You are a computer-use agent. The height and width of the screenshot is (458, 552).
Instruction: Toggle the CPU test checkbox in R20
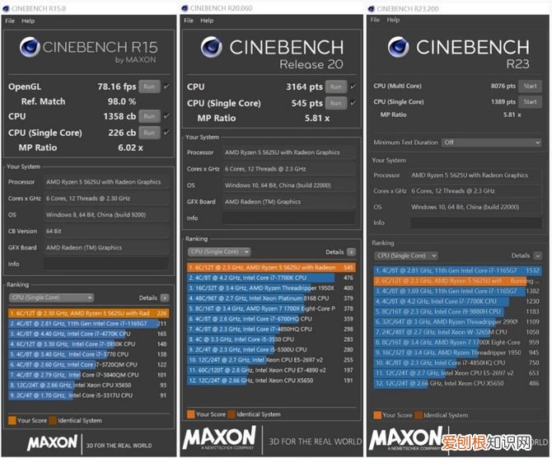point(353,86)
